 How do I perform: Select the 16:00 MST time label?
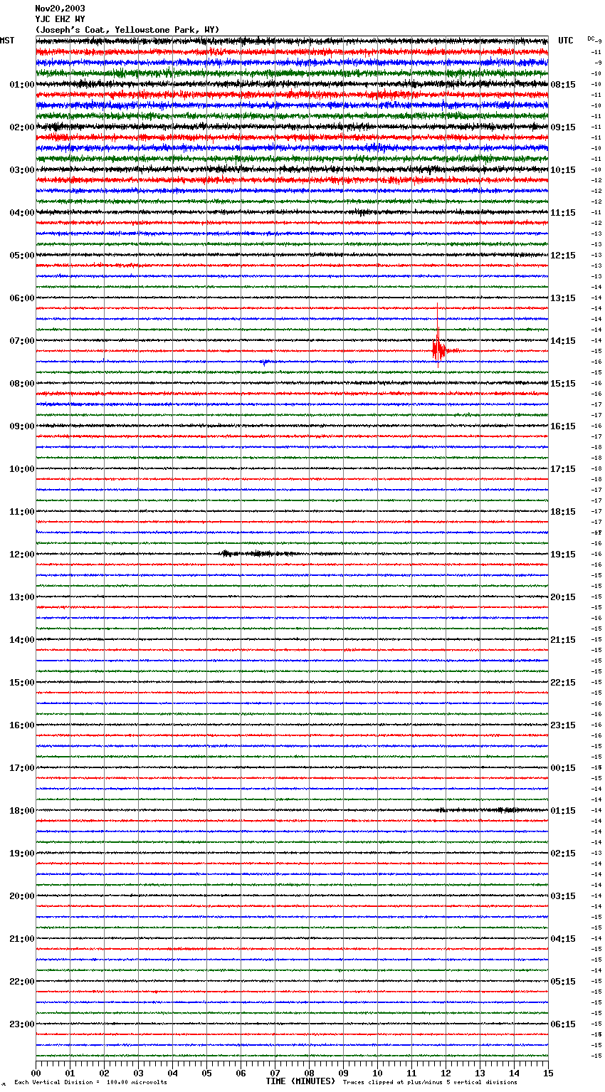click(x=22, y=725)
